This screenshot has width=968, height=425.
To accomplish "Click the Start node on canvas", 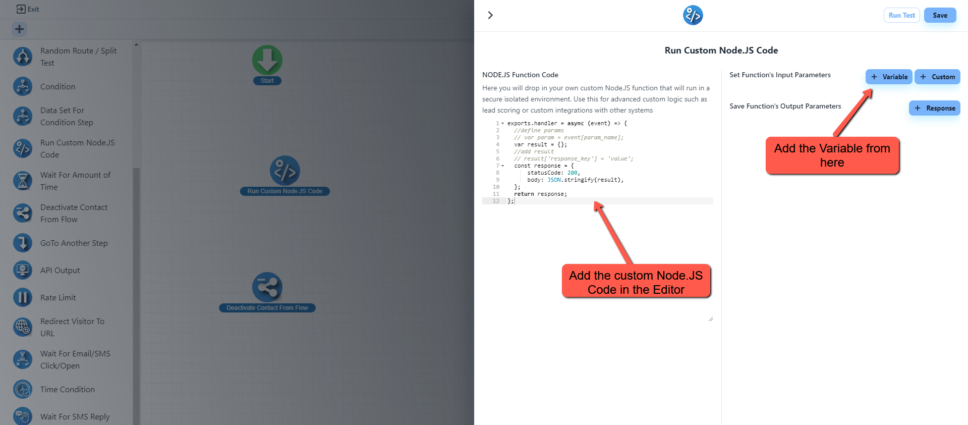I will tap(267, 61).
